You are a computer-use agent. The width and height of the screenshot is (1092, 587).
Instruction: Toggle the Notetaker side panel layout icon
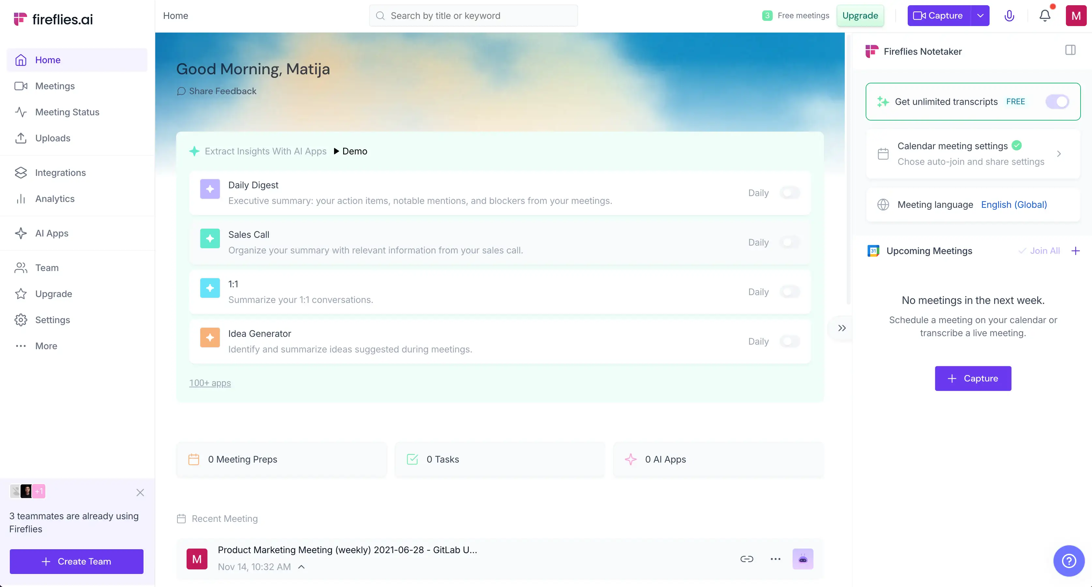(x=1070, y=50)
